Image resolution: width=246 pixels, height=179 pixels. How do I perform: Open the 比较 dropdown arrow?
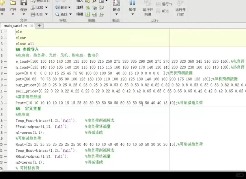[46, 7]
